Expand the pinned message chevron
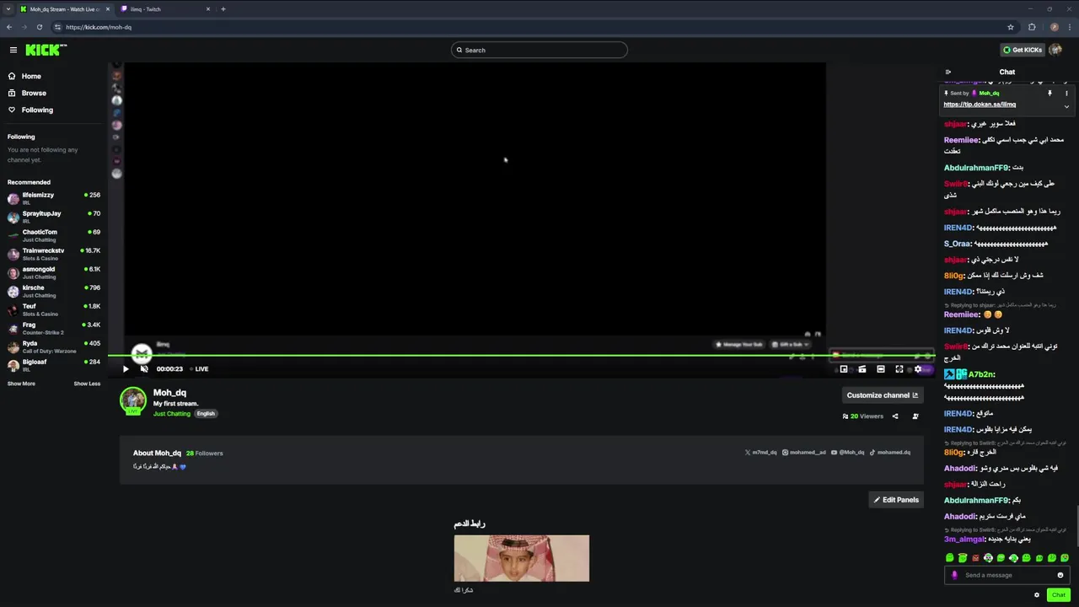Viewport: 1079px width, 607px height. (x=1066, y=106)
